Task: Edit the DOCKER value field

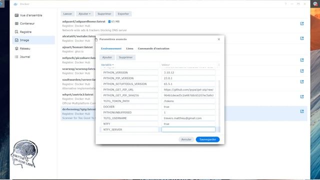Action: pyautogui.click(x=188, y=106)
